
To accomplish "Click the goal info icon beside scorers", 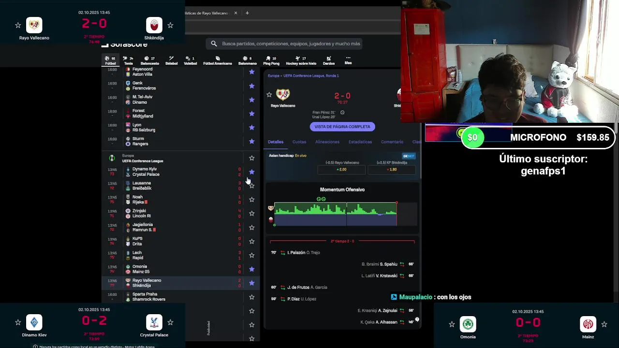I will click(342, 113).
